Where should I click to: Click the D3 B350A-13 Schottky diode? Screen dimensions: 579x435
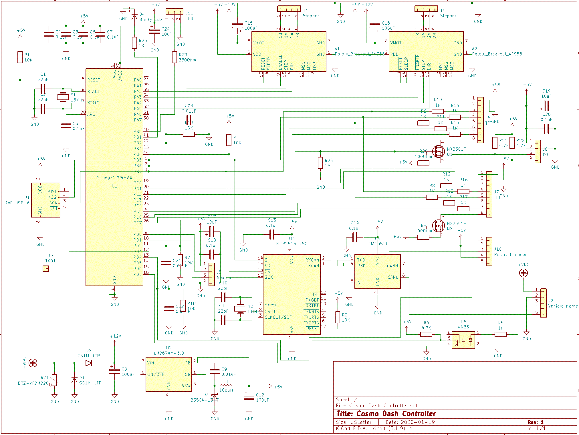215,397
